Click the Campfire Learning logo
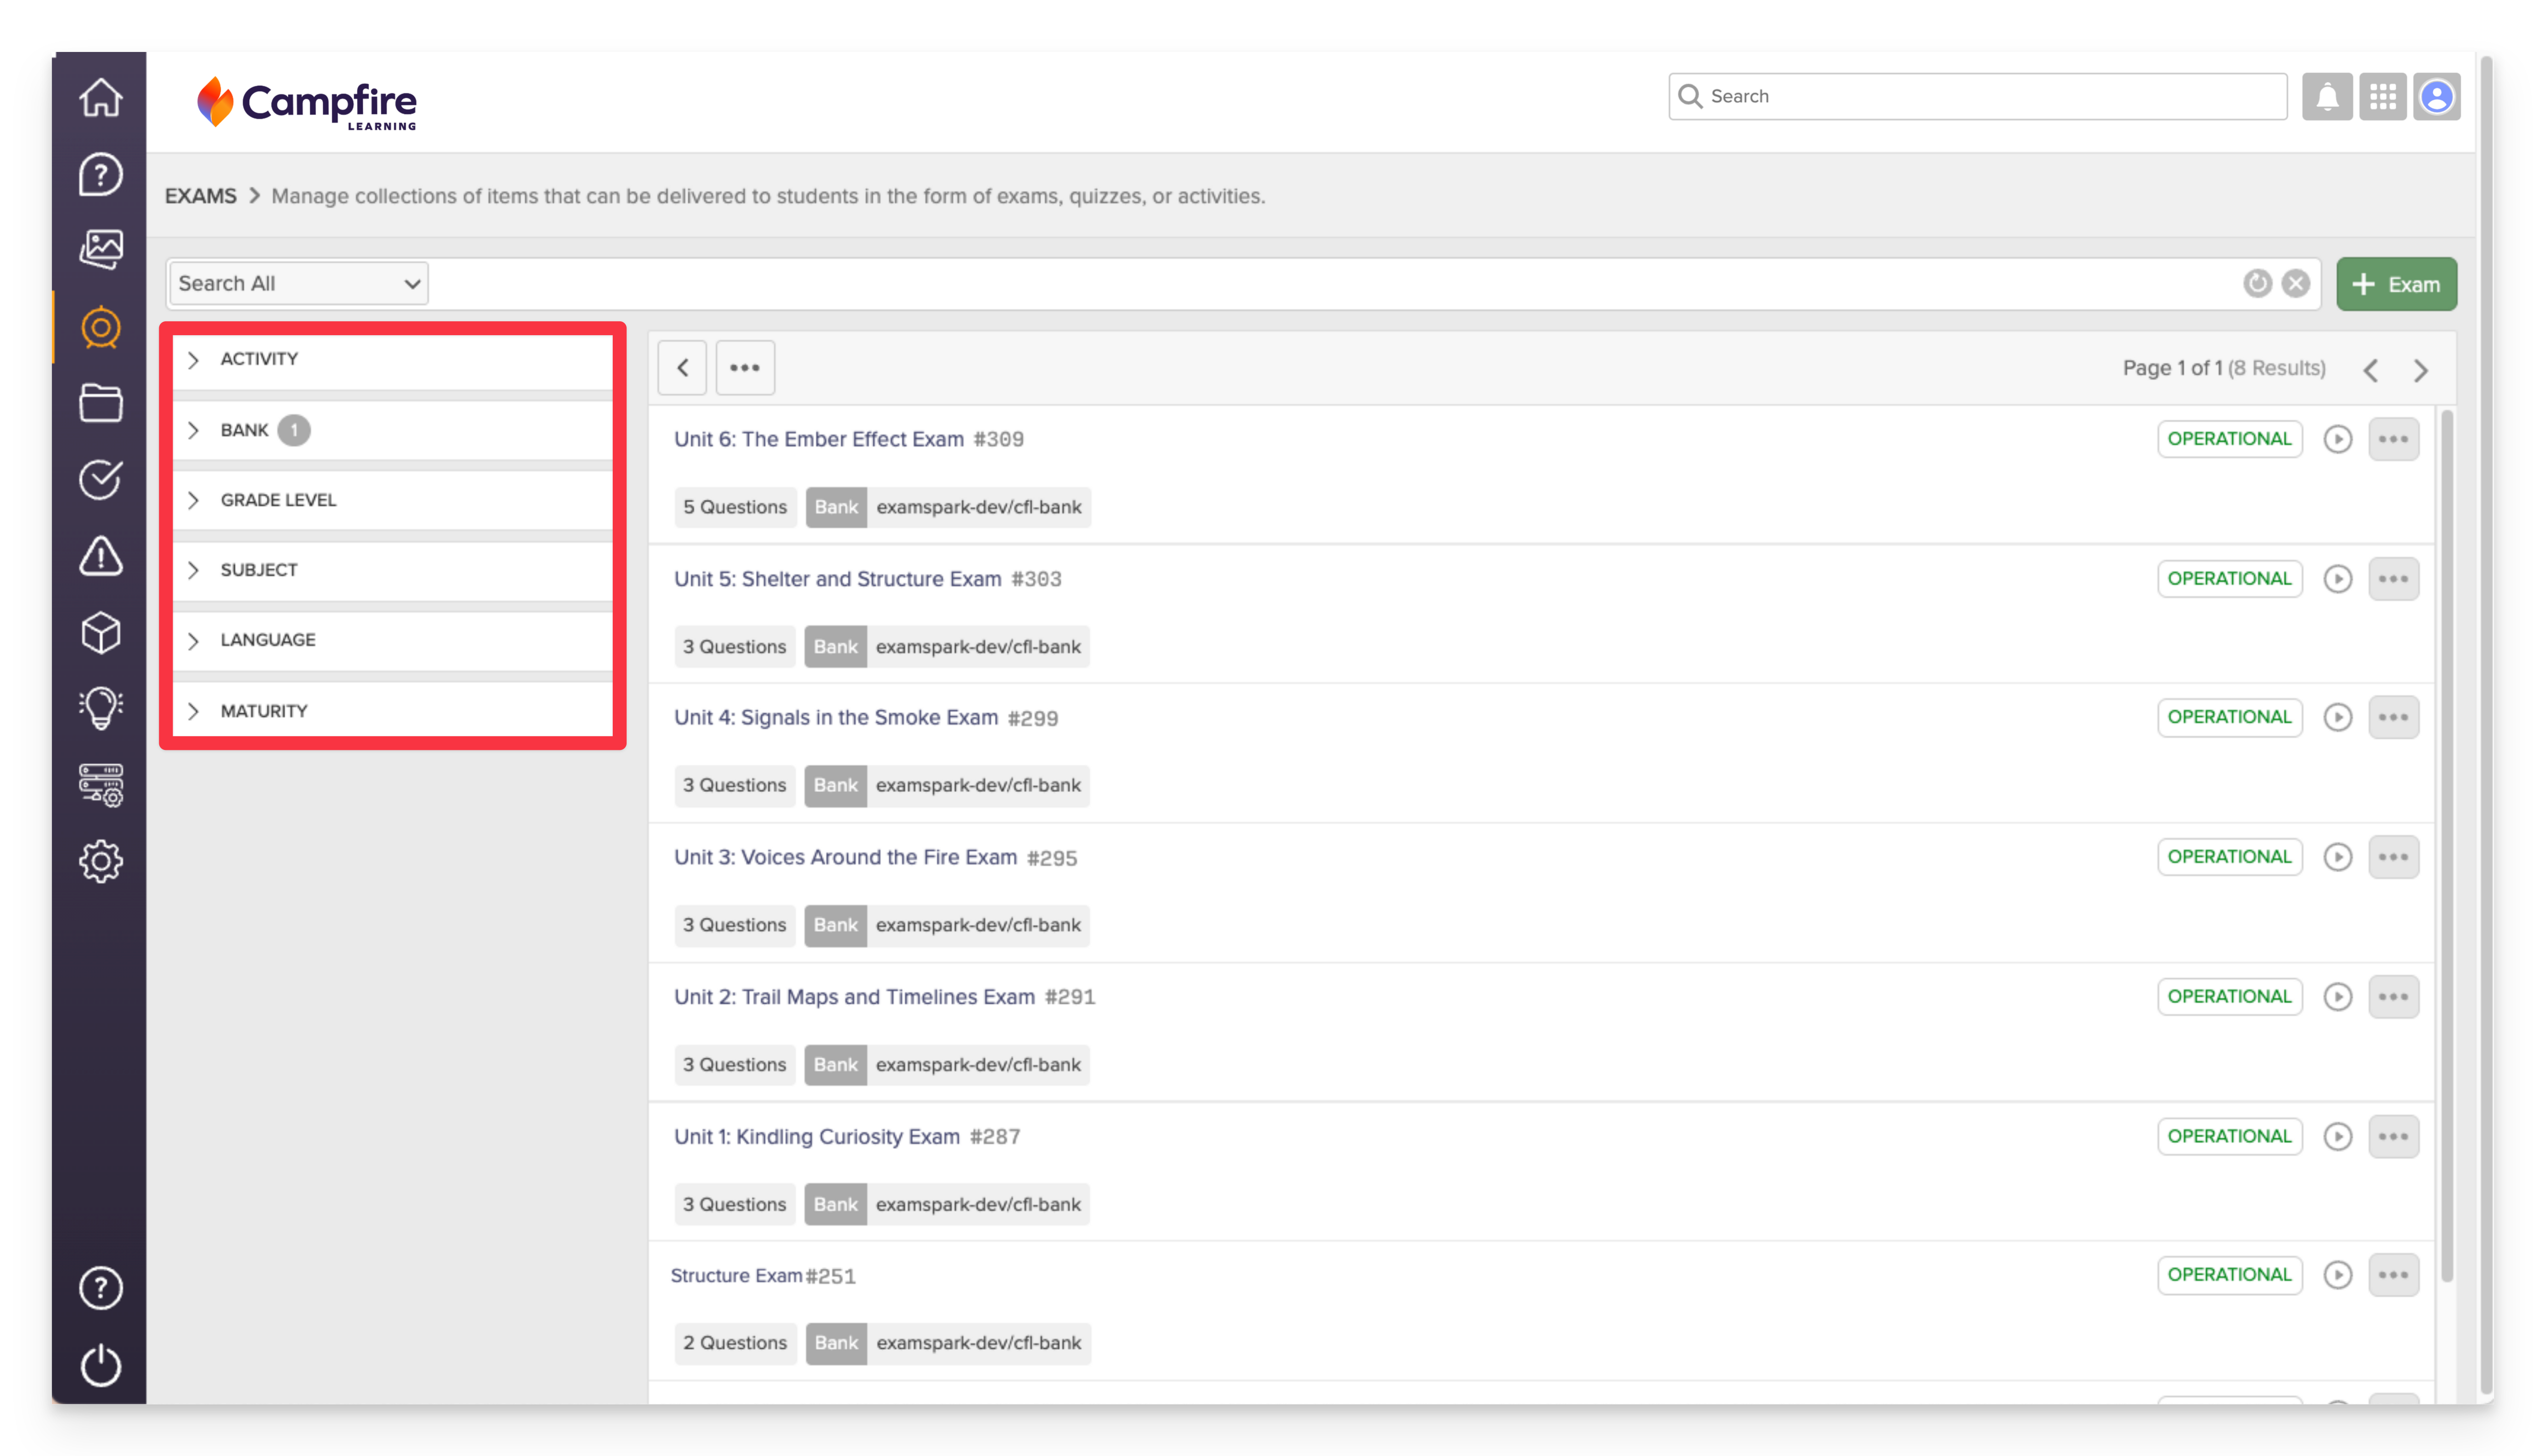Screen dimensions: 2546x1456 coord(307,103)
